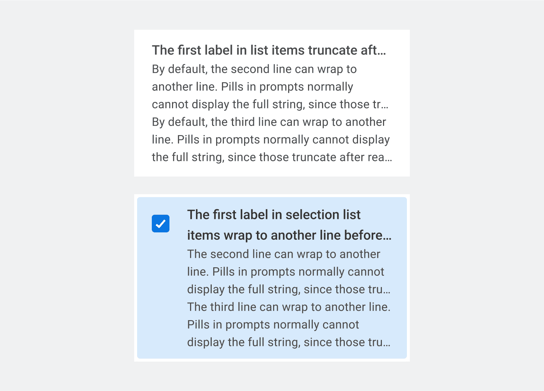Click text "The second line can wrap to another"
The image size is (544, 391).
click(283, 254)
